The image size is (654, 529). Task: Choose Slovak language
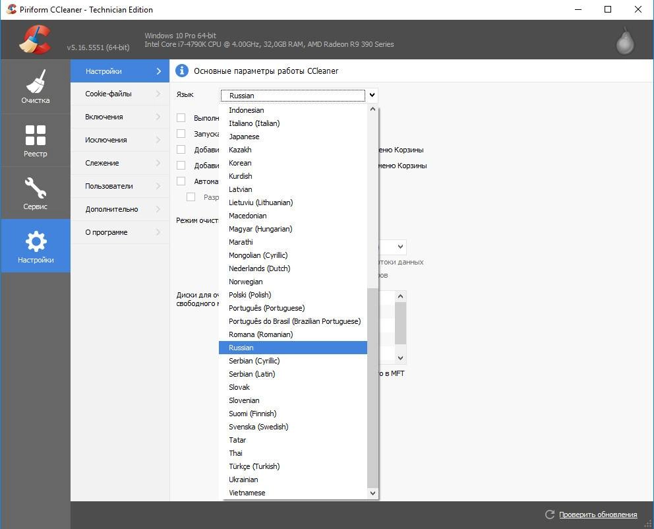tap(293, 387)
